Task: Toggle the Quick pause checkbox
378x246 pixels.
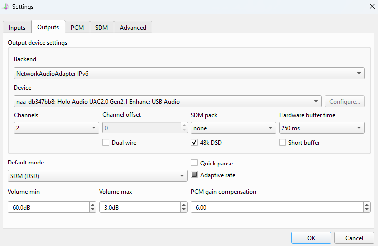Action: (194, 163)
